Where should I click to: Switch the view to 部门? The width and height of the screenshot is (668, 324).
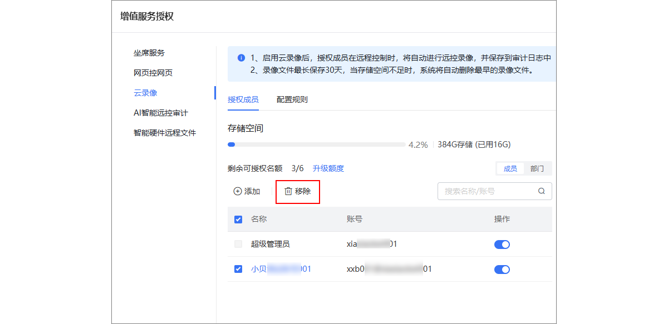537,168
